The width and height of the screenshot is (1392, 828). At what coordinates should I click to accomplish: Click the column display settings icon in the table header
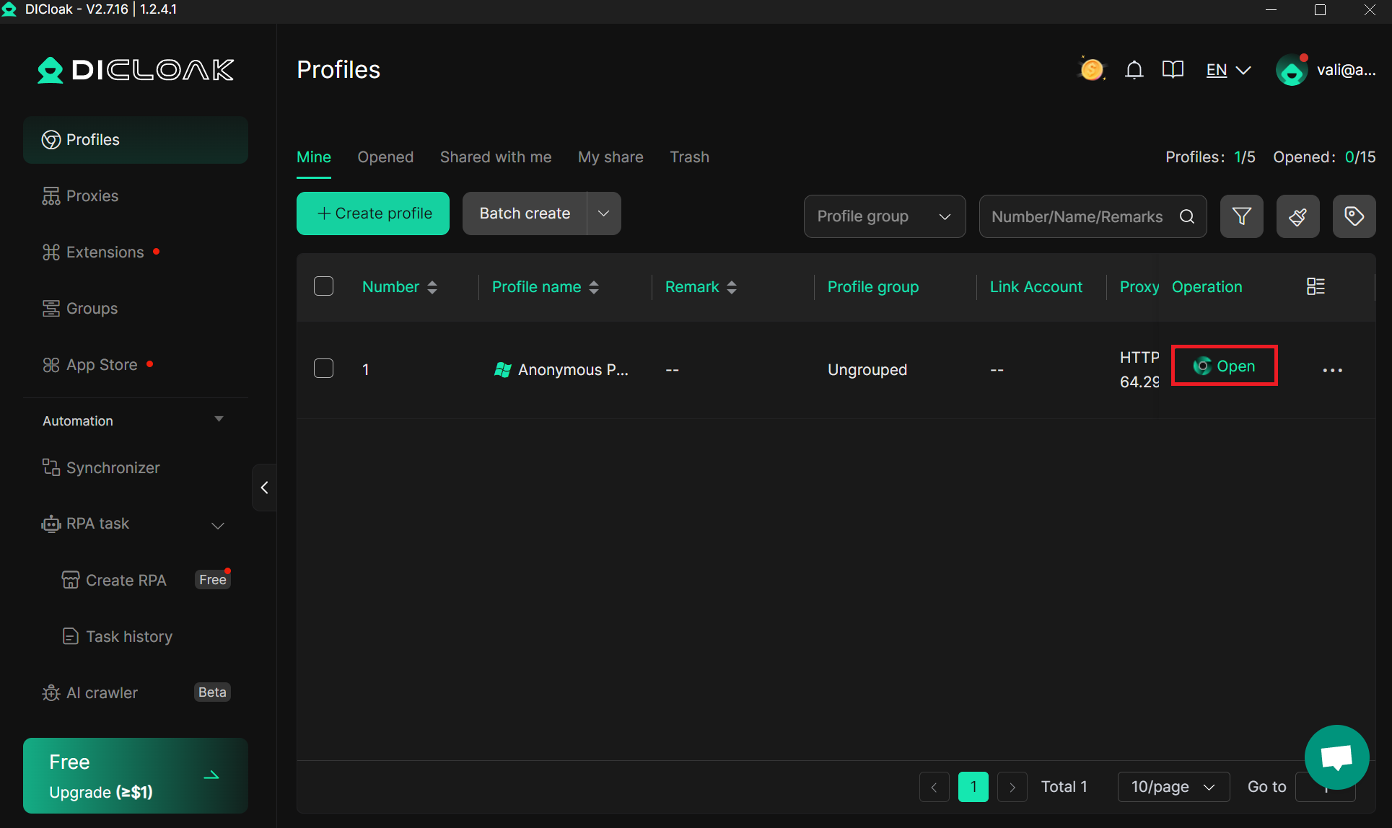(x=1315, y=286)
